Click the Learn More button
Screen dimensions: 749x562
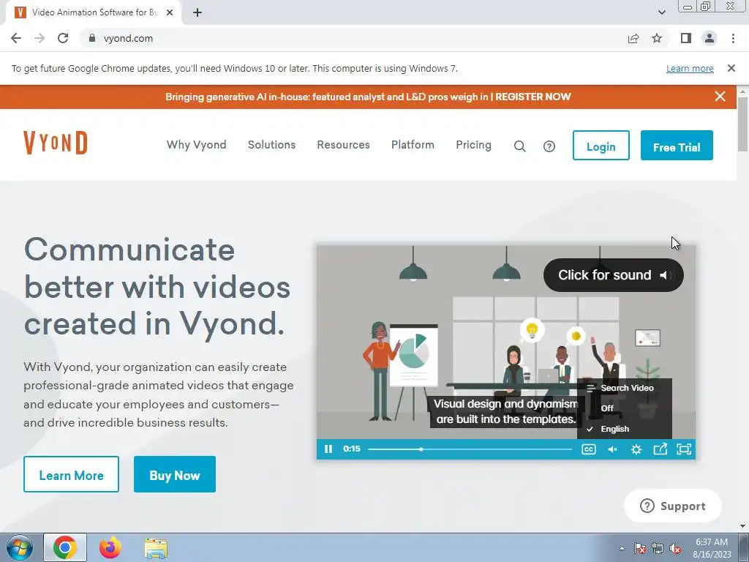[71, 474]
